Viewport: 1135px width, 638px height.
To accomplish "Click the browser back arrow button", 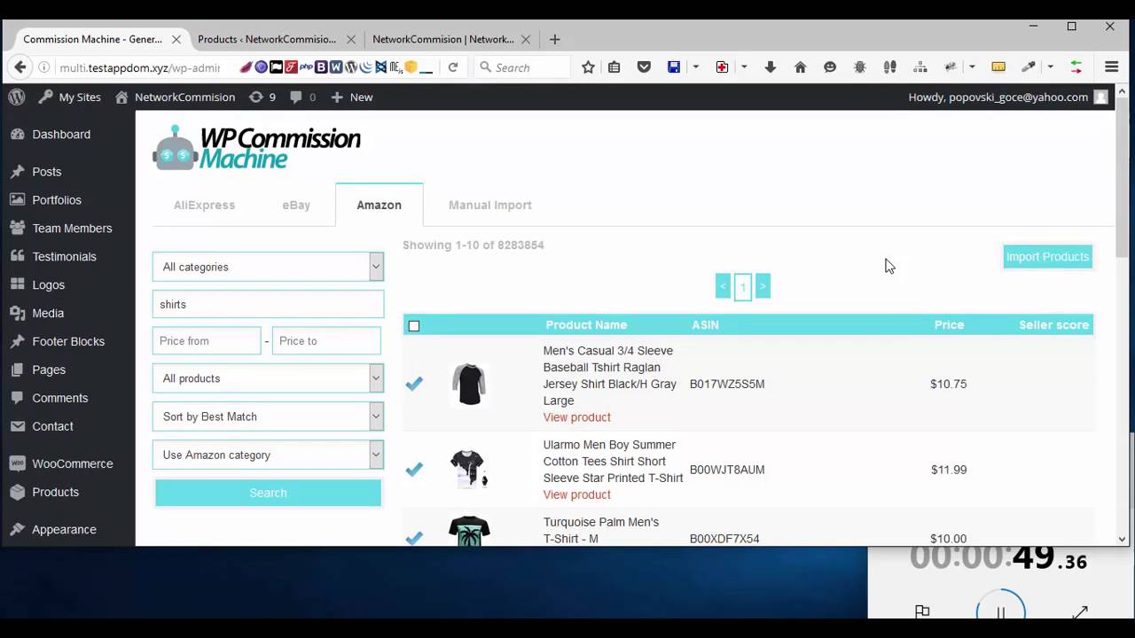I will [x=20, y=66].
